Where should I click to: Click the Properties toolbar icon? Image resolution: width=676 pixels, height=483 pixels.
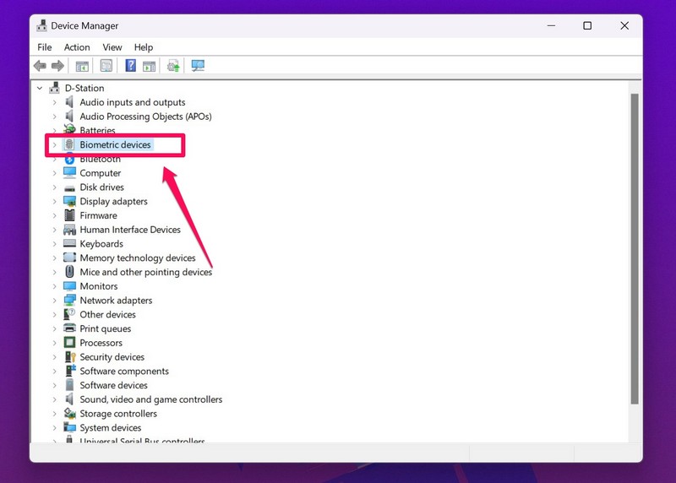coord(106,66)
